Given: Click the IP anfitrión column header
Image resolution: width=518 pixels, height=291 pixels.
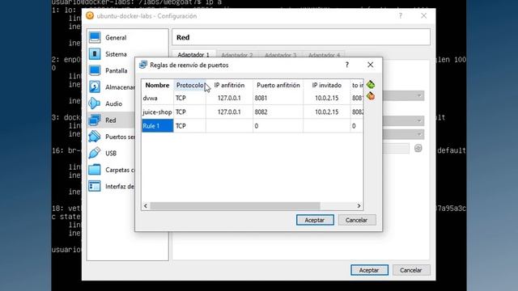Looking at the screenshot, I should [x=229, y=85].
